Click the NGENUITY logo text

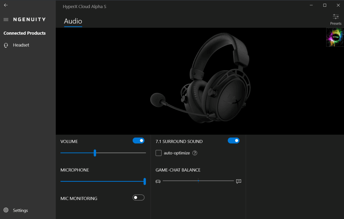point(30,20)
